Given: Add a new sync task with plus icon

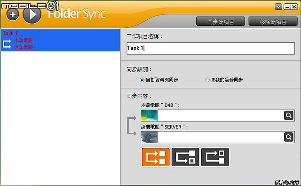Looking at the screenshot, I should (13, 15).
